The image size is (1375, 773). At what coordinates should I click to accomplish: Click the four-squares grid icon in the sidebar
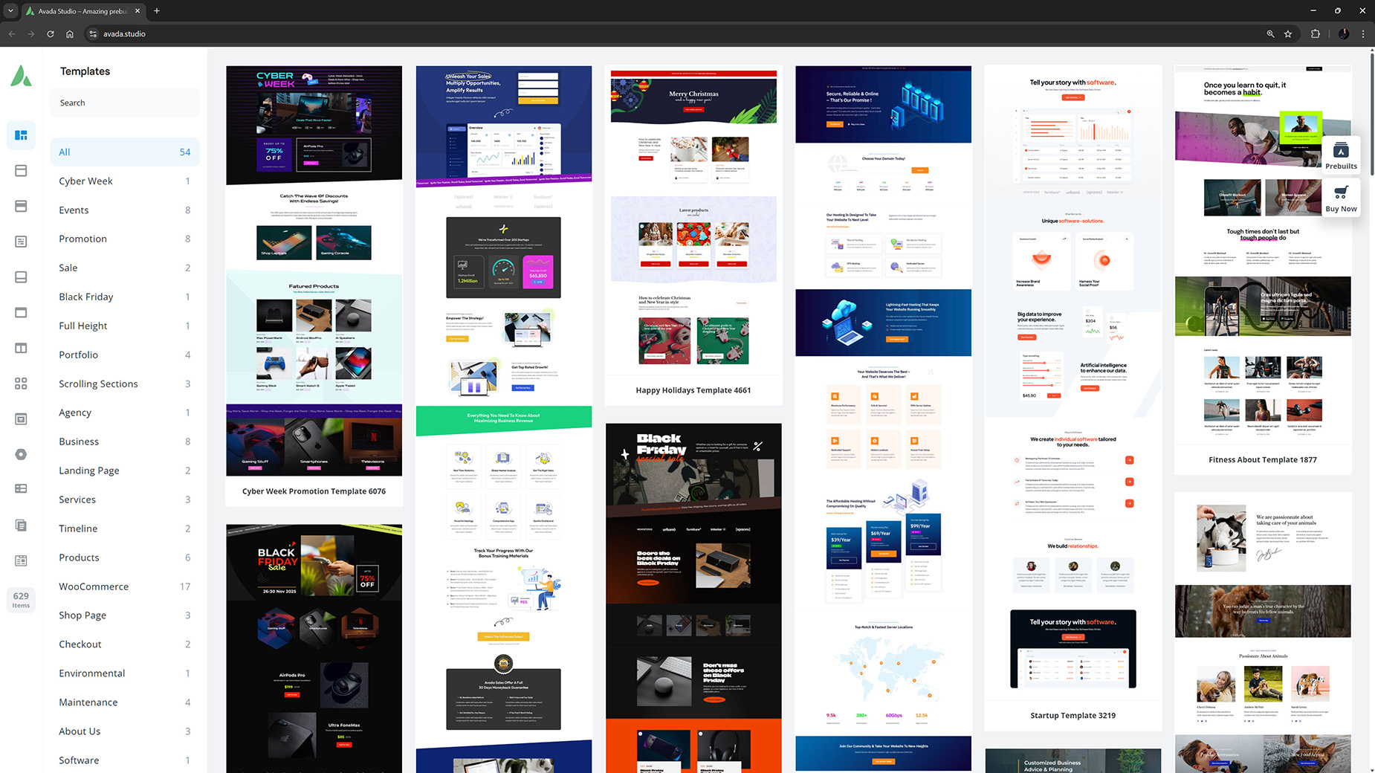[21, 384]
